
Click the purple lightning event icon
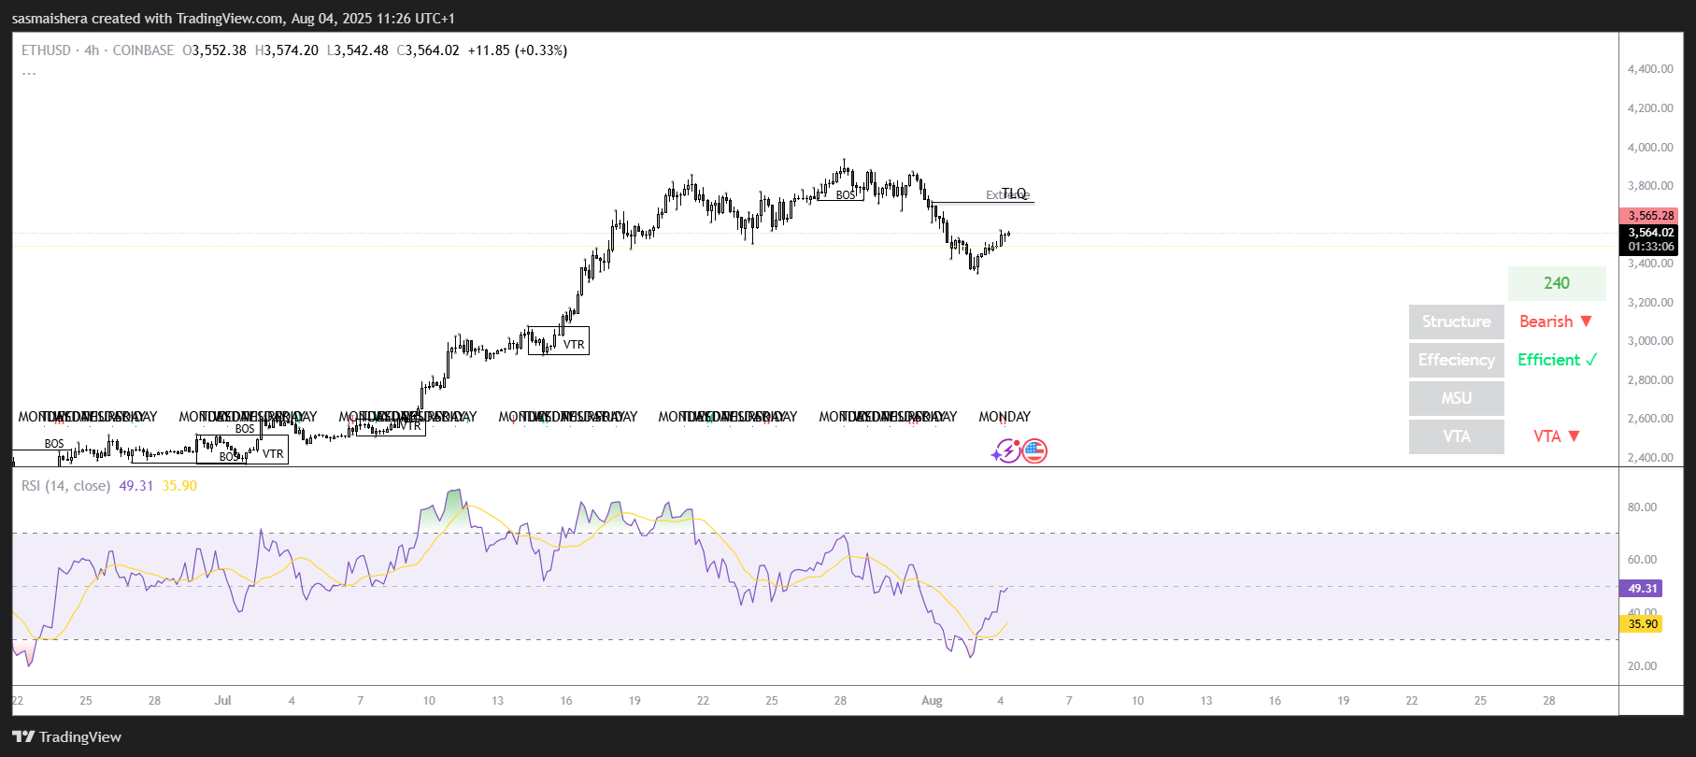pos(1006,452)
